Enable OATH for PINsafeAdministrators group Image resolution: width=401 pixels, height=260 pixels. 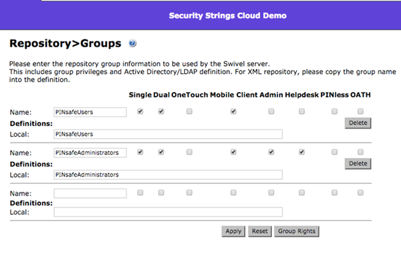click(360, 152)
